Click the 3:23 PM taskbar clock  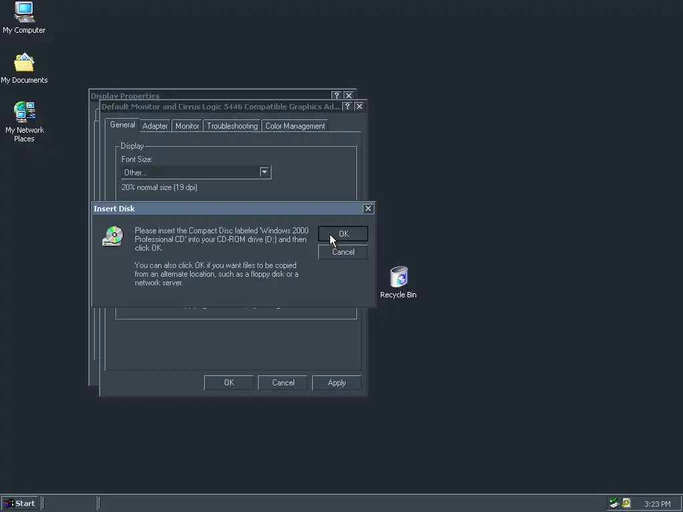pyautogui.click(x=657, y=504)
